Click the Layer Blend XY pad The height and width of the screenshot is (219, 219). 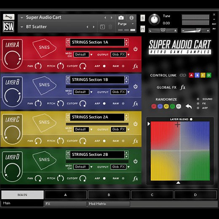coord(180,151)
